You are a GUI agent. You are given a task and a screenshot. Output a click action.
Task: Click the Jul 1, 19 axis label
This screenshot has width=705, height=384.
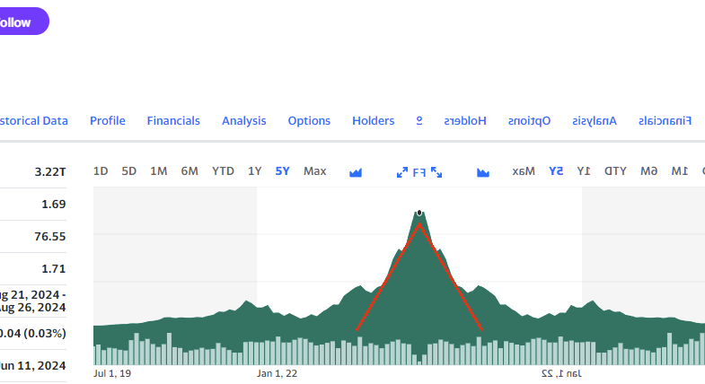tap(112, 373)
